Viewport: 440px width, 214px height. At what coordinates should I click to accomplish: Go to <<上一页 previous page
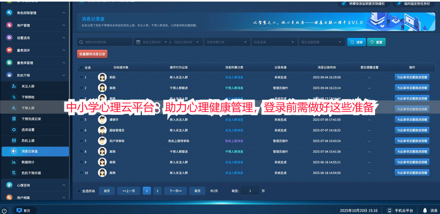click(129, 191)
